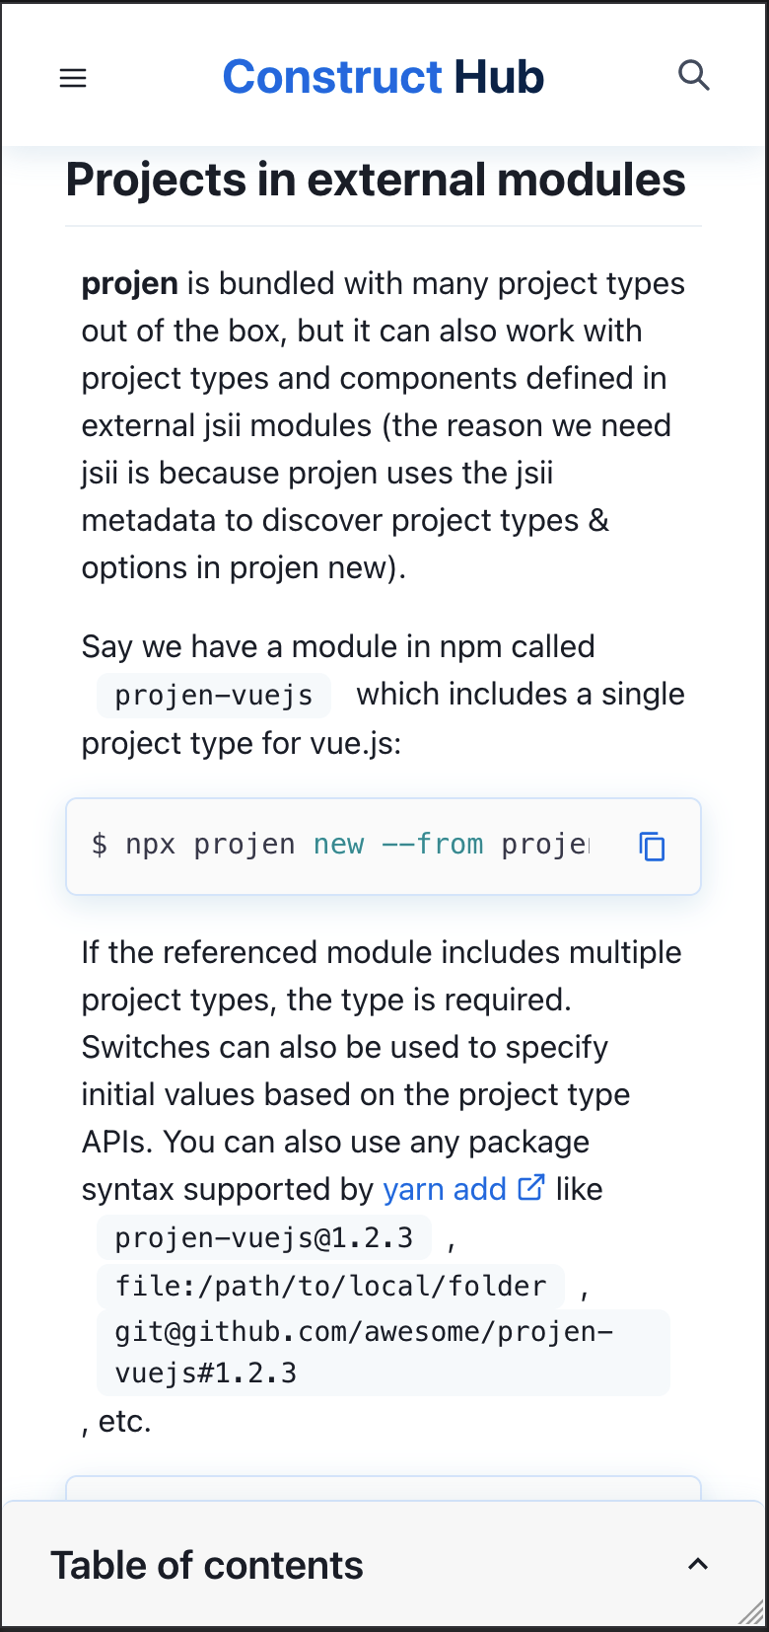Click the inline code projen-vuejs@1.2.3
The width and height of the screenshot is (769, 1632).
point(262,1236)
